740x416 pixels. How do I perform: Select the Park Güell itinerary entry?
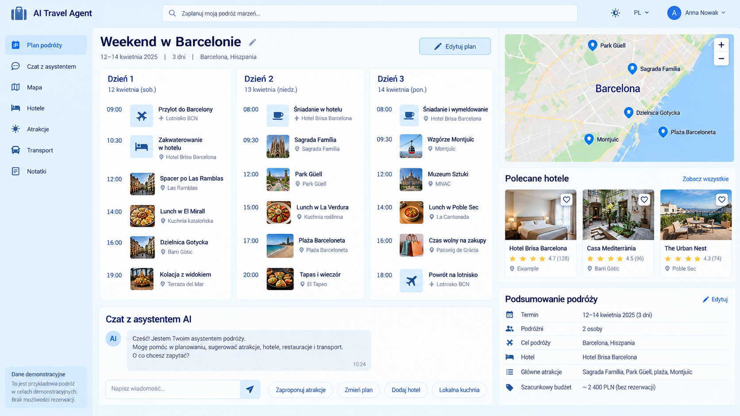[300, 179]
